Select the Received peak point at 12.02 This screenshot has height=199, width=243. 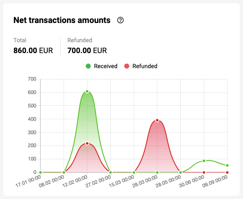point(87,92)
